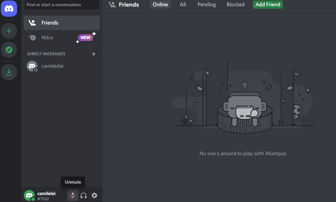The width and height of the screenshot is (336, 202).
Task: Click the camiledai avatar icon
Action: click(32, 66)
